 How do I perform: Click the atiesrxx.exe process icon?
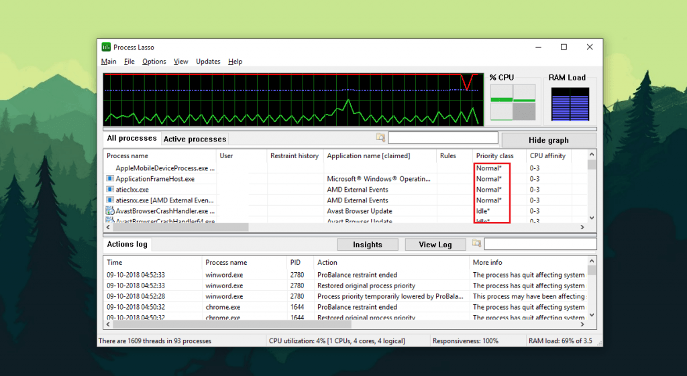110,200
